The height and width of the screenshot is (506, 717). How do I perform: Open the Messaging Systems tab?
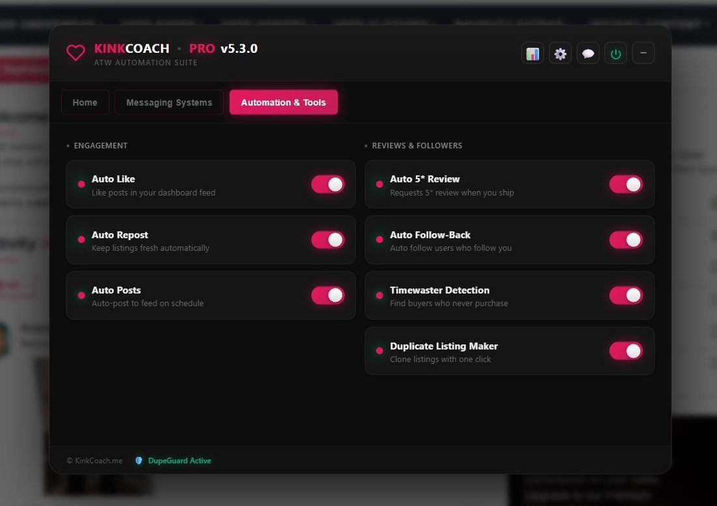(x=169, y=102)
